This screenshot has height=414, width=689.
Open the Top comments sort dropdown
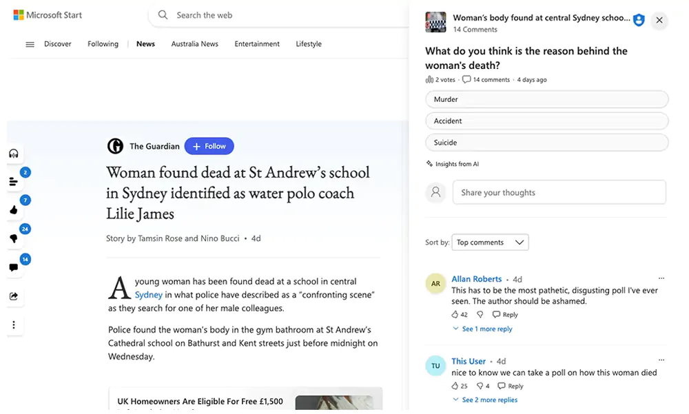tap(490, 242)
